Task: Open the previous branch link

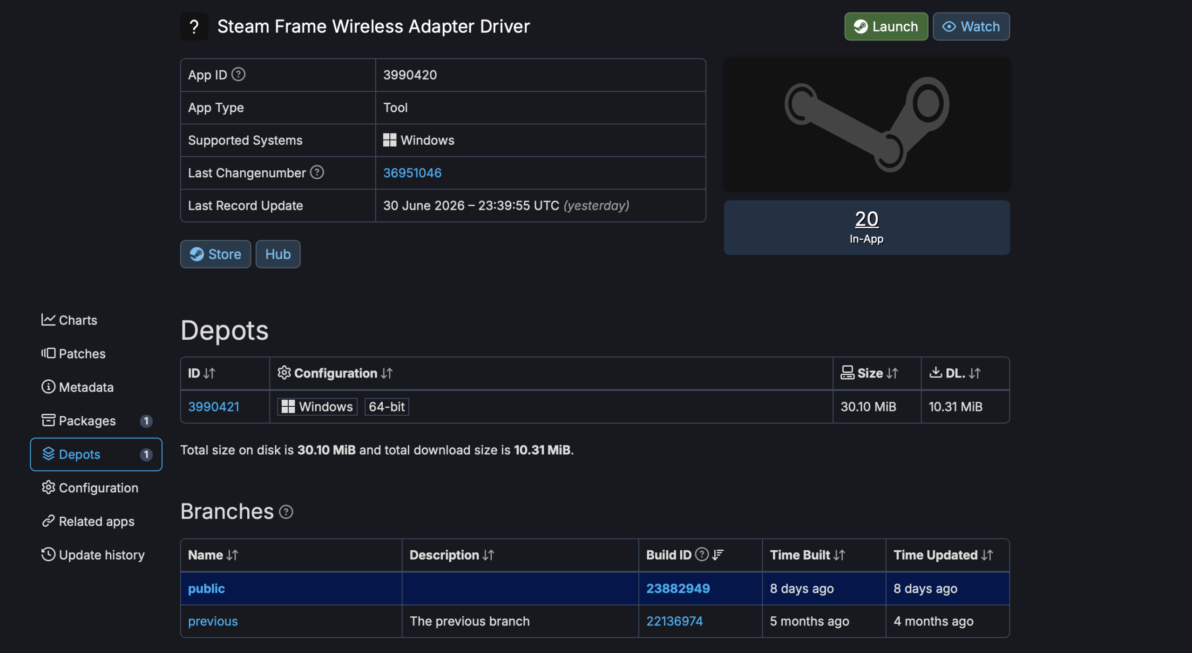Action: coord(213,621)
